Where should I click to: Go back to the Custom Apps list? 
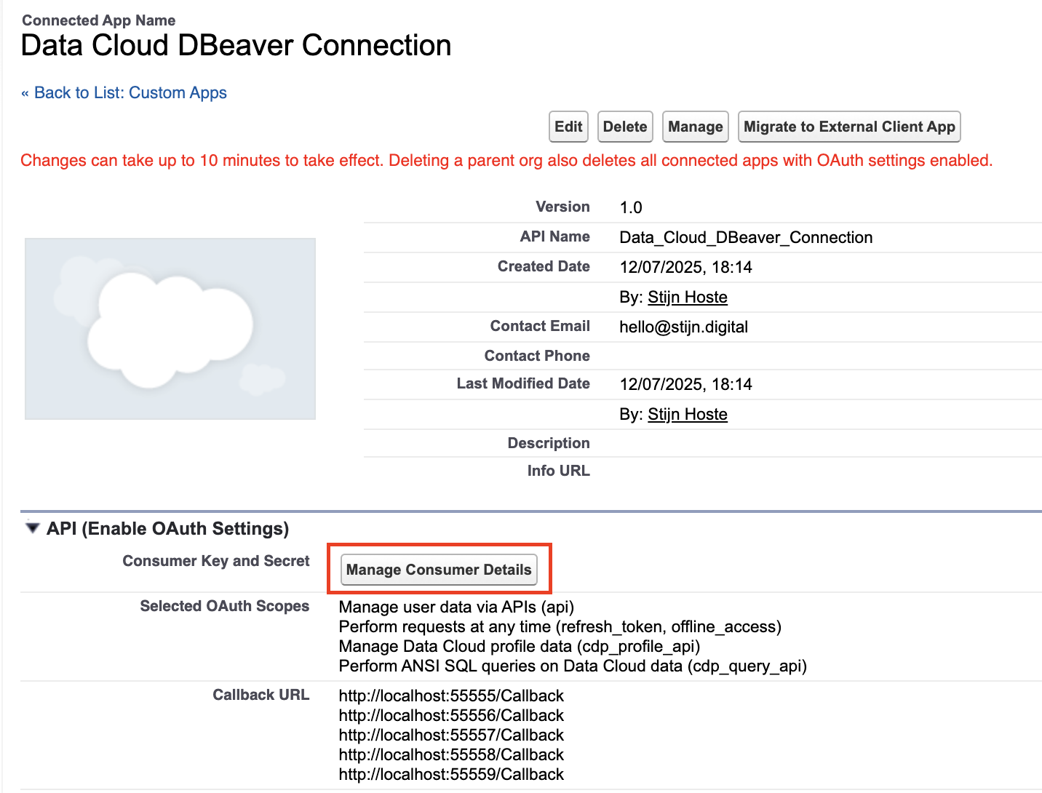(124, 93)
